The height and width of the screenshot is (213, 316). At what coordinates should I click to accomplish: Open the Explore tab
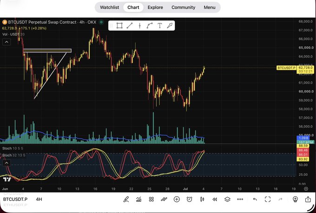tap(155, 7)
